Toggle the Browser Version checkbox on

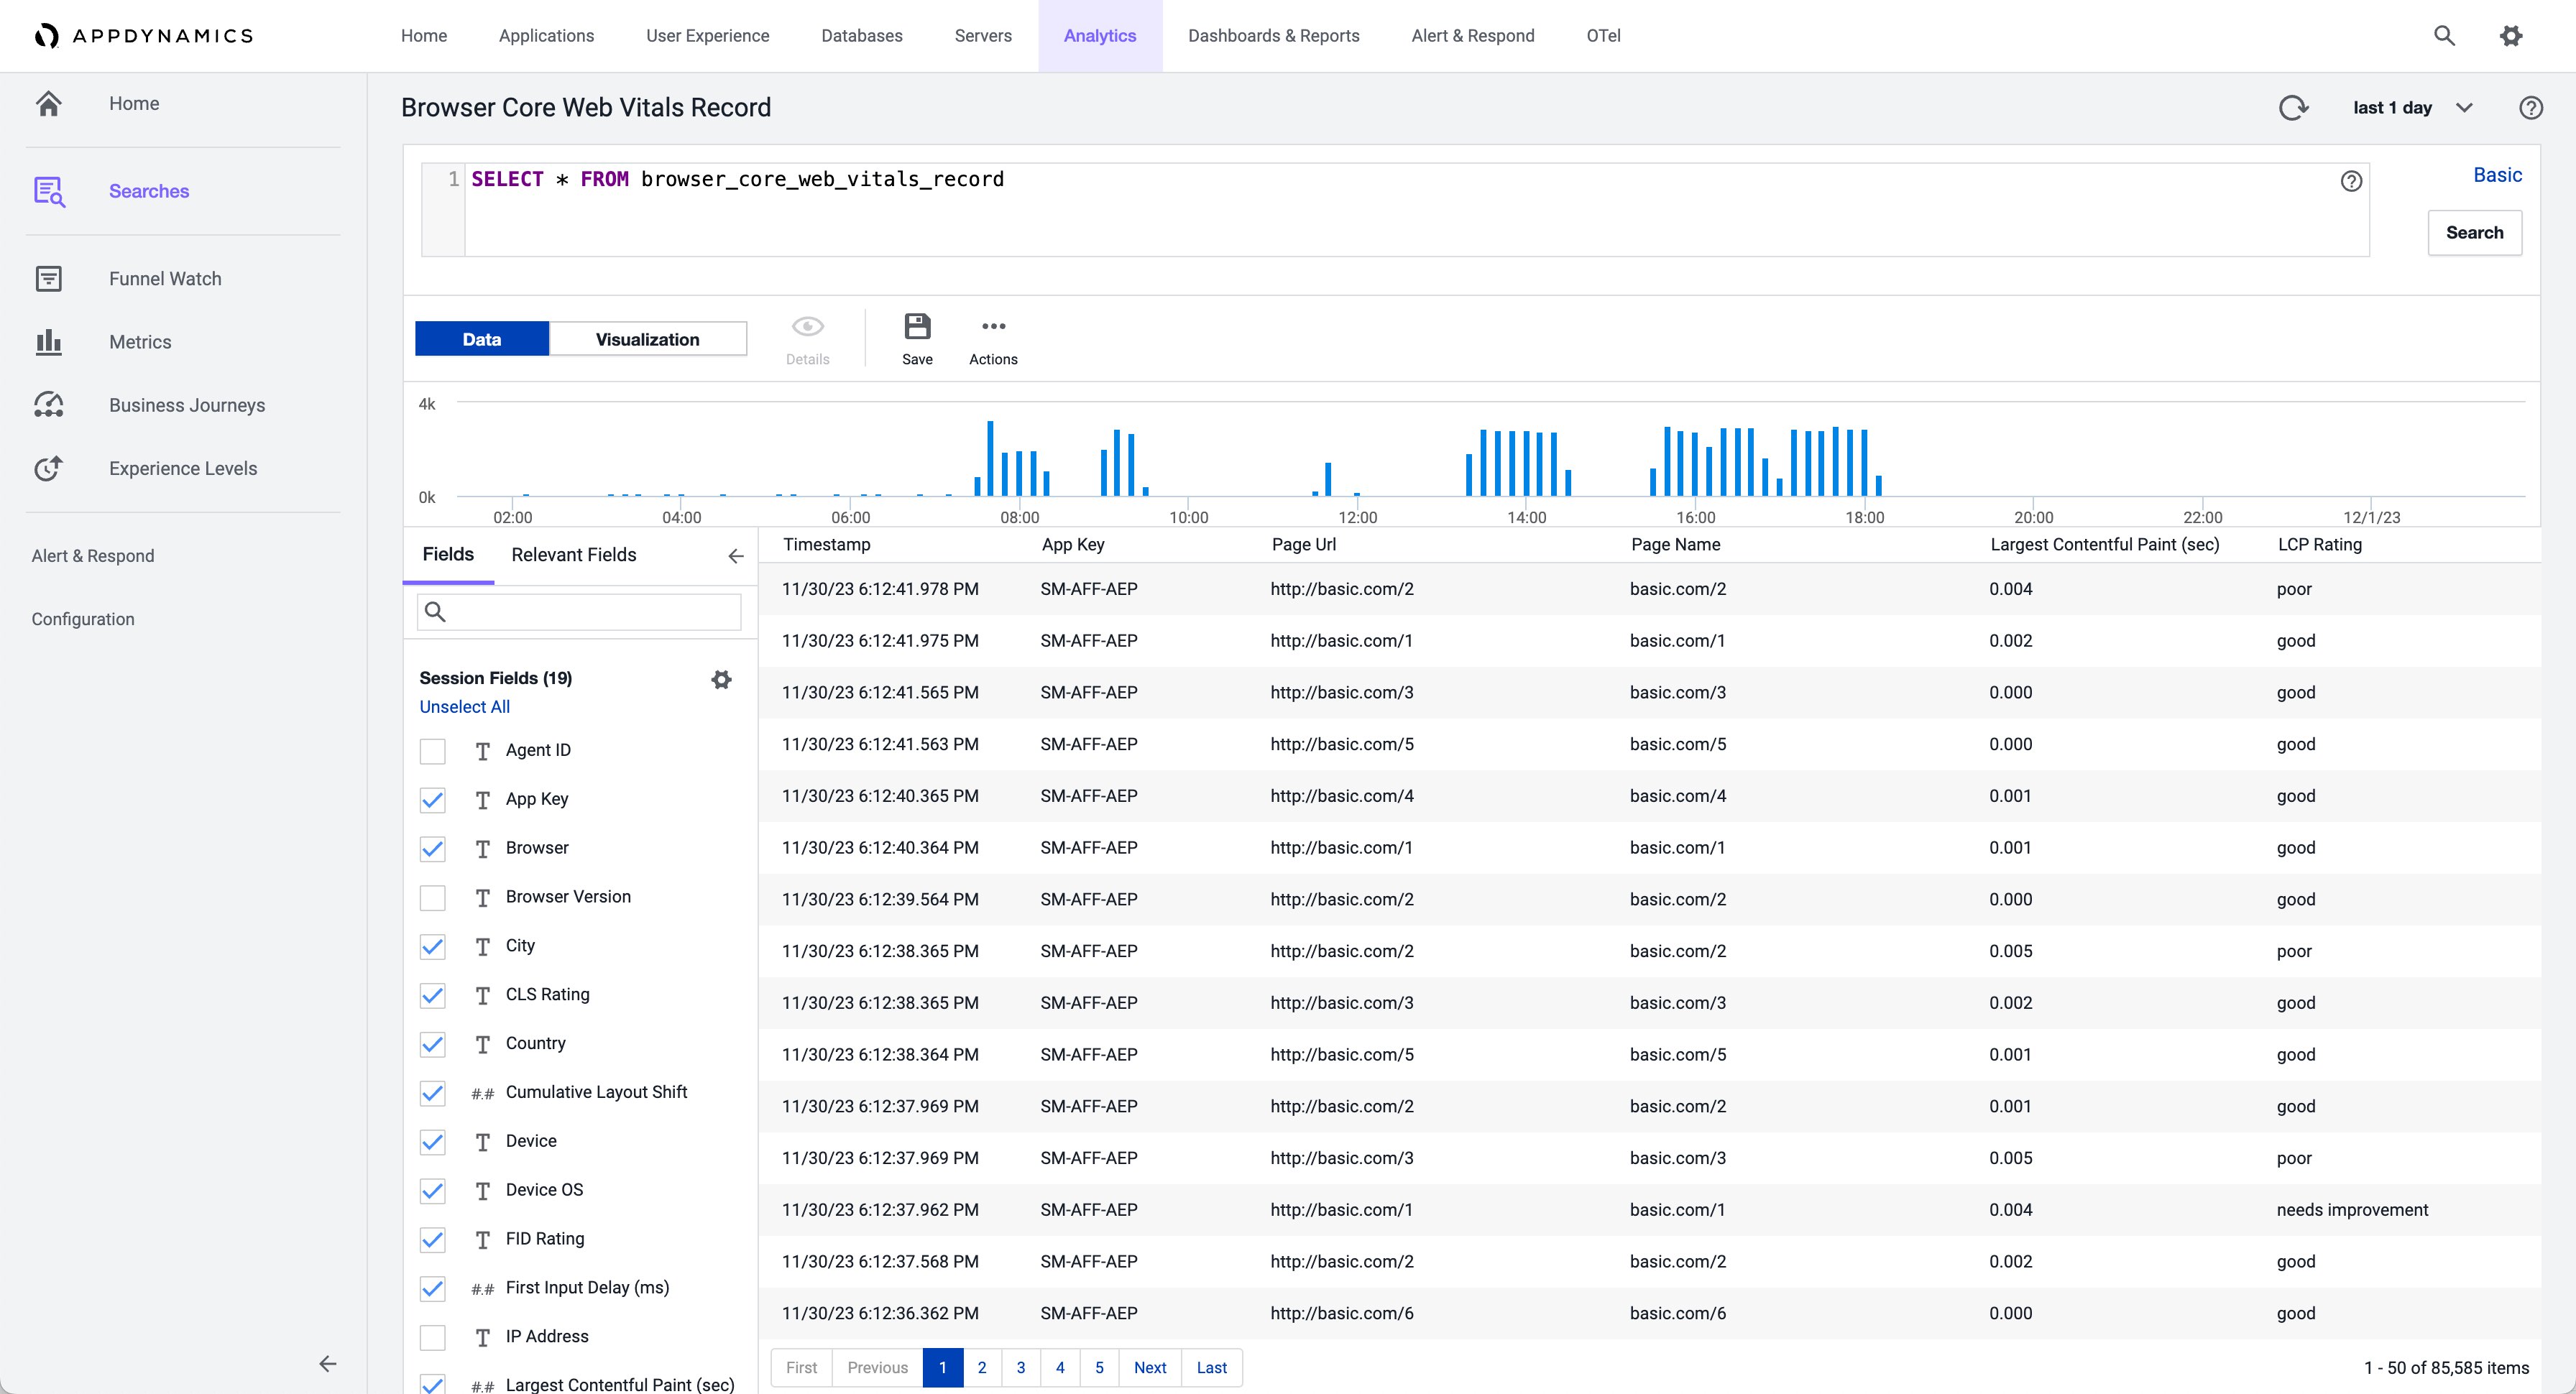433,896
